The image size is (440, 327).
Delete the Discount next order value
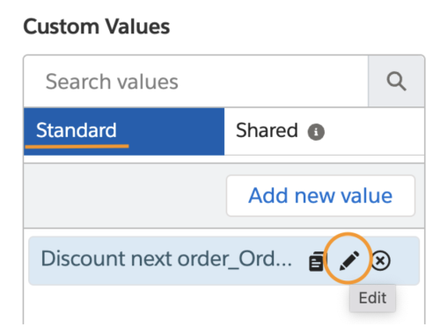[x=381, y=260]
